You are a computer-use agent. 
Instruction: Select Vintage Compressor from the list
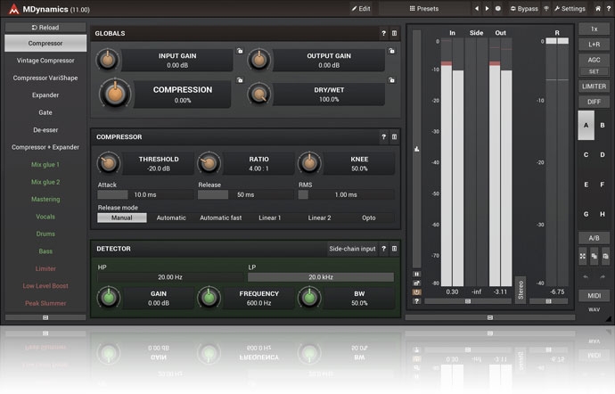click(45, 61)
